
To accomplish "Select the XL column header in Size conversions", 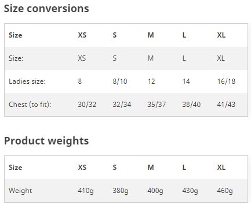I will pos(221,35).
